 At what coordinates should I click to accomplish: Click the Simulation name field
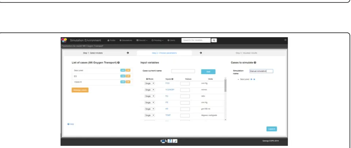[262, 71]
